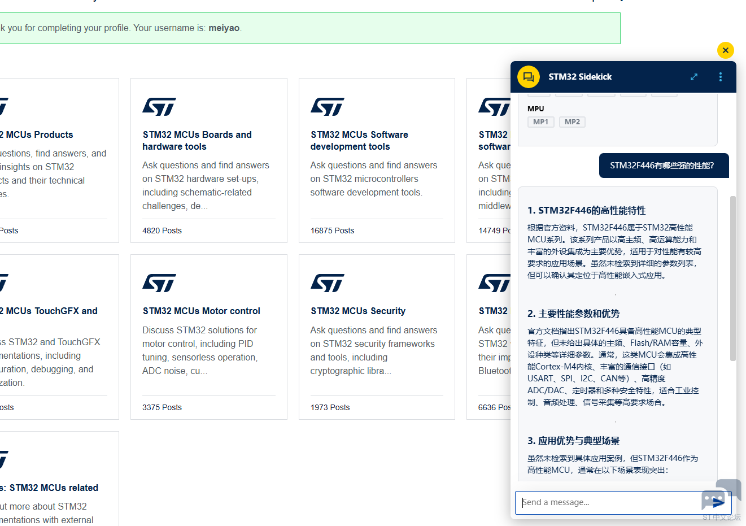
Task: Open the MCUs TouchGFX forum title
Action: point(49,311)
